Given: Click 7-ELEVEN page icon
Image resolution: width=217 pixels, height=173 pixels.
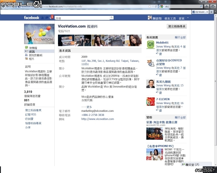Looking at the screenshot, I should 151,101.
